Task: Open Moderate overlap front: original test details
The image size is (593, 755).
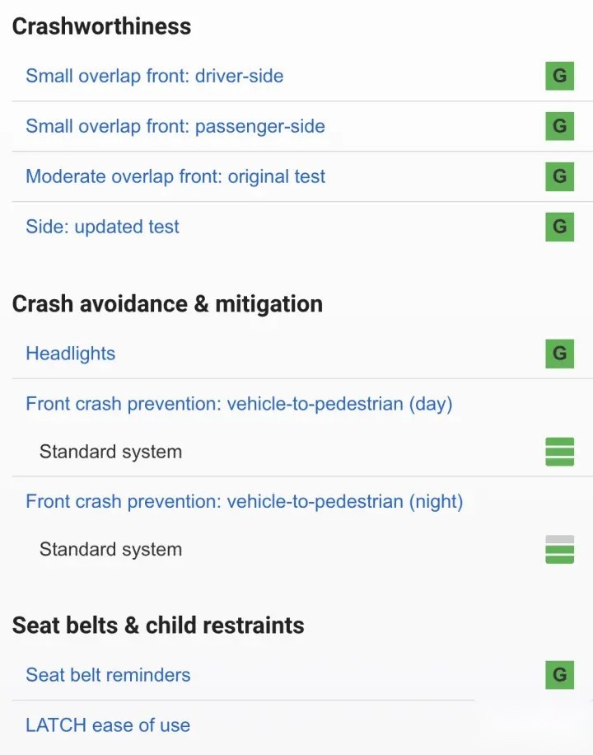Action: pos(175,176)
